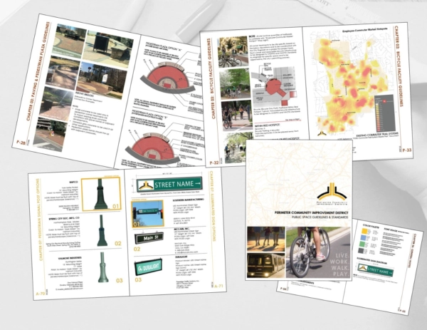Image resolution: width=427 pixels, height=330 pixels.
Task: Click the 'MCCAIN, INC.' heading
Action: tap(181, 229)
